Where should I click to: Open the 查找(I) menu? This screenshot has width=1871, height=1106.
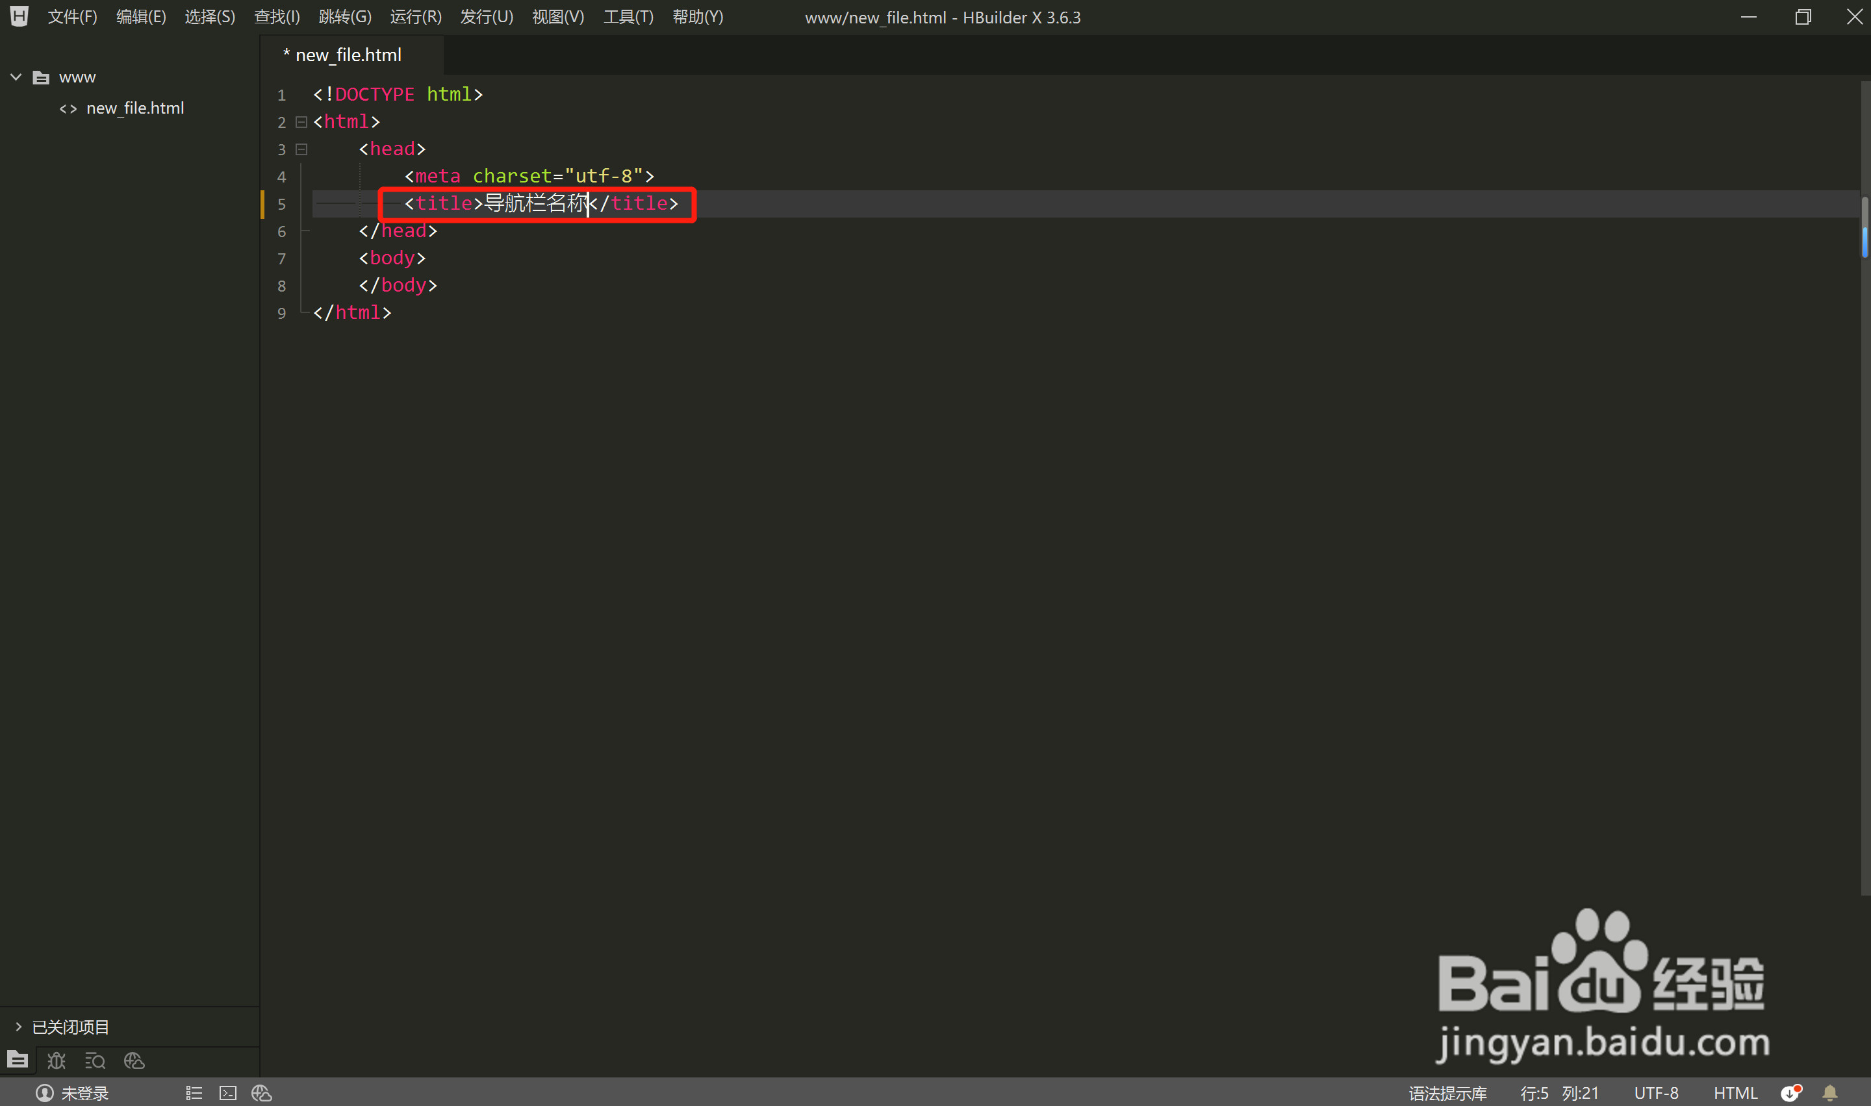(x=277, y=16)
